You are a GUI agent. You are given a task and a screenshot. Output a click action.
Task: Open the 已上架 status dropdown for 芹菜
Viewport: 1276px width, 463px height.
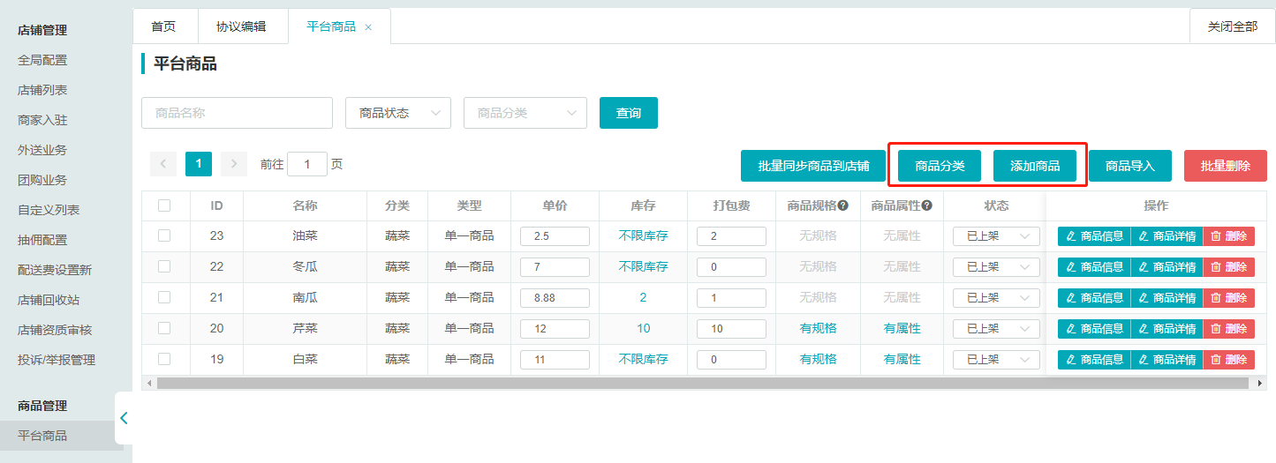(x=996, y=329)
